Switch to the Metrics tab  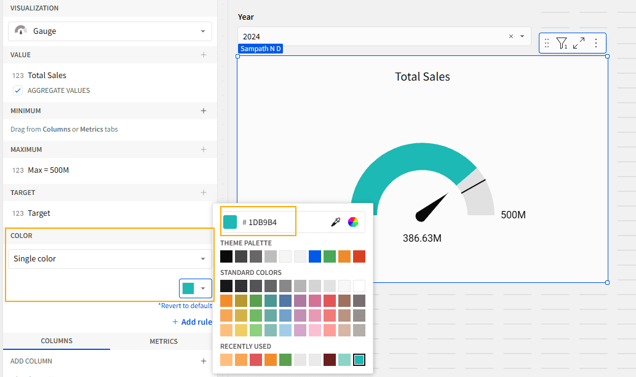164,341
